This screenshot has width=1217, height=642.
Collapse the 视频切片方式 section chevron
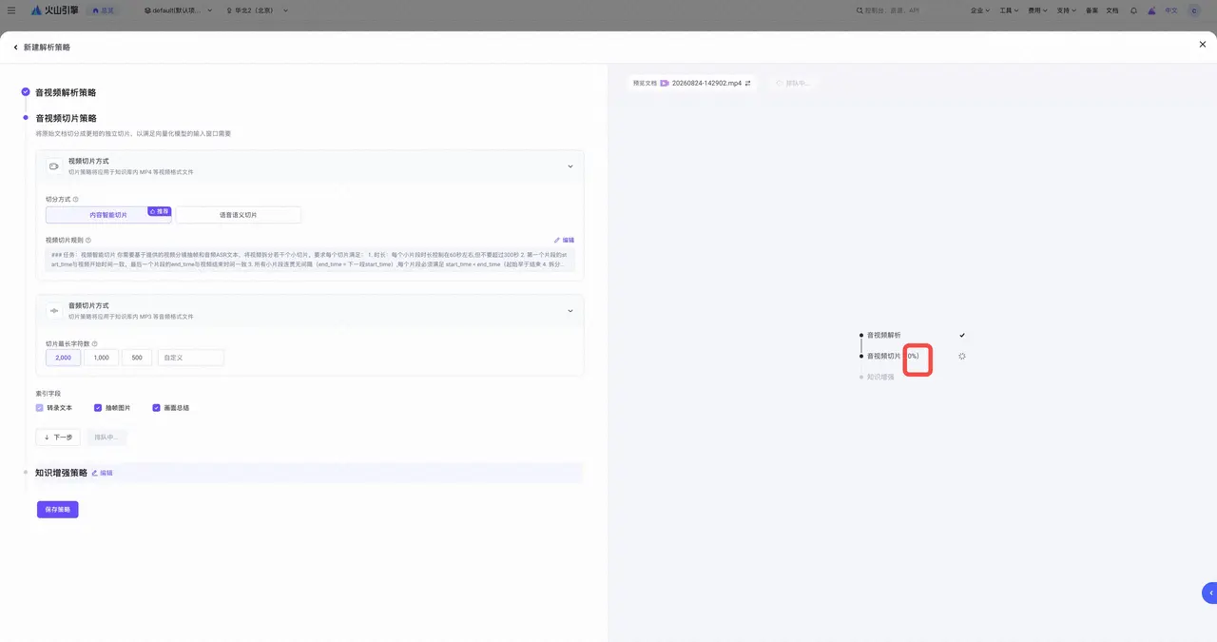570,166
